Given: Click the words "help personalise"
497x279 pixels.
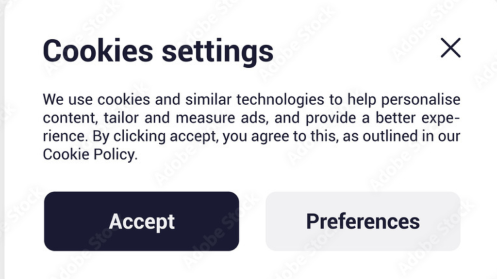Looking at the screenshot, I should click(x=404, y=100).
